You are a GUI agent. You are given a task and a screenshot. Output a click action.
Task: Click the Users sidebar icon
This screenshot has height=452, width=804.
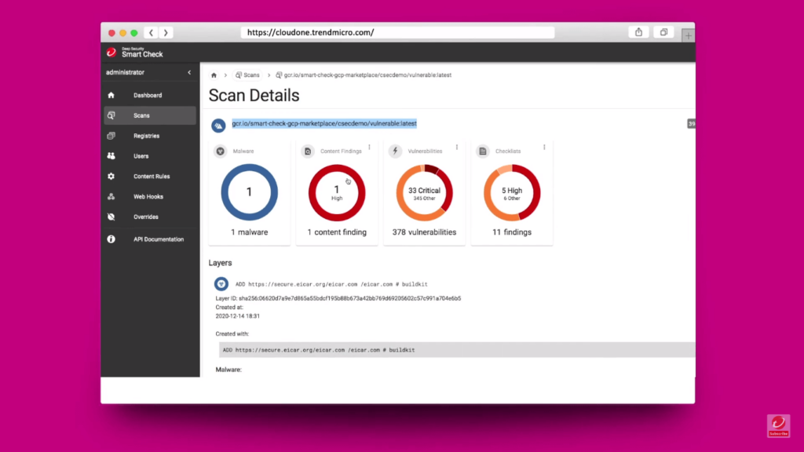[111, 155]
